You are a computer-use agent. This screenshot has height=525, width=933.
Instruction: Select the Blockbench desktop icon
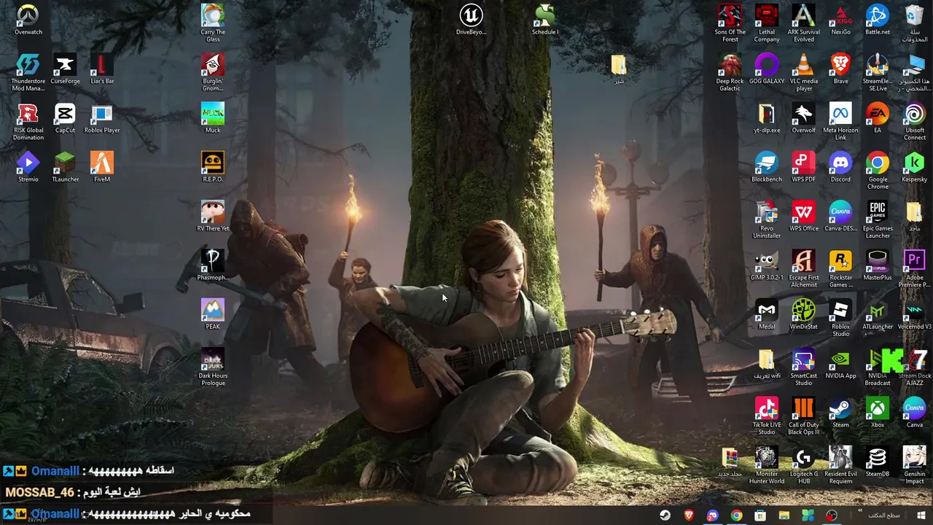[767, 167]
